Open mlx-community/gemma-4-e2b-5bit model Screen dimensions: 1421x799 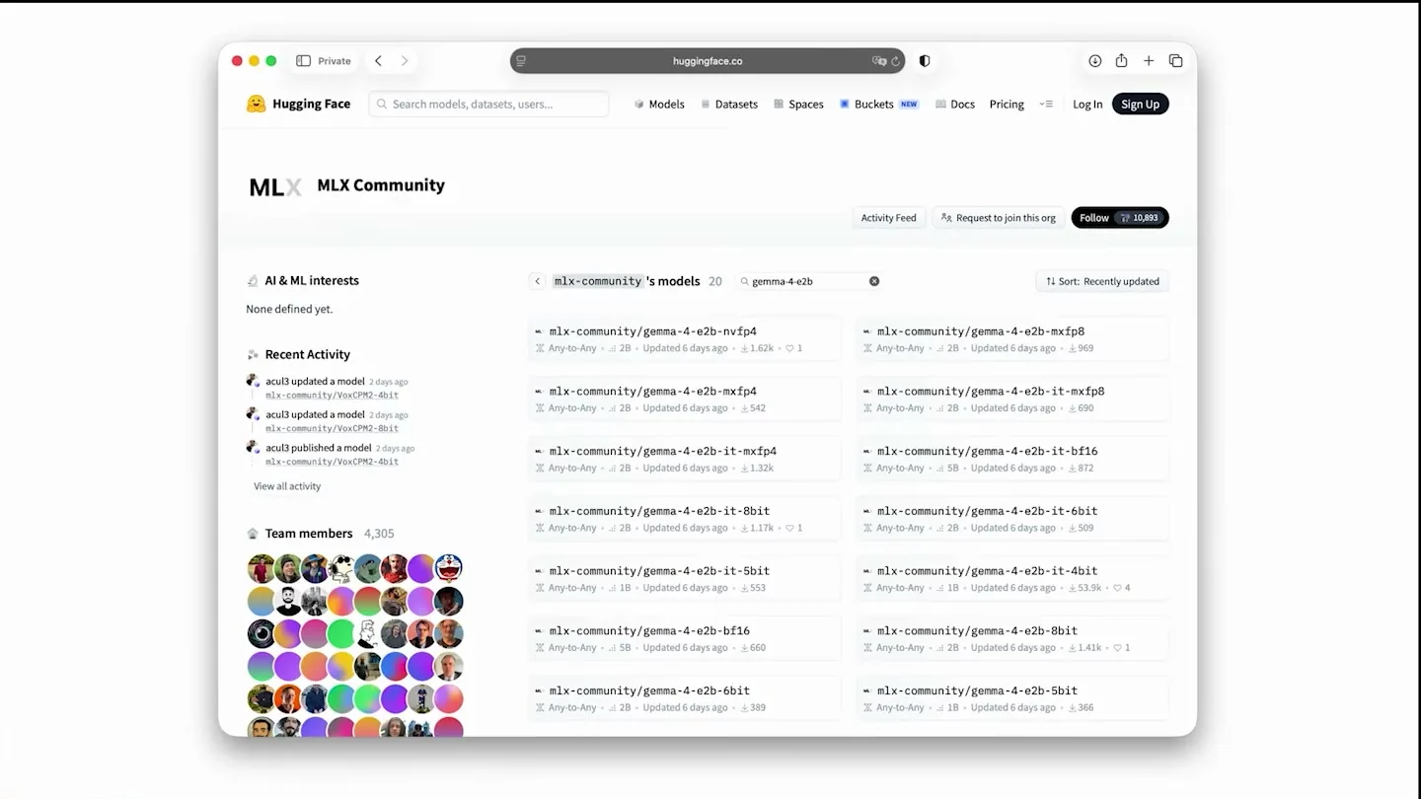[x=1013, y=698]
